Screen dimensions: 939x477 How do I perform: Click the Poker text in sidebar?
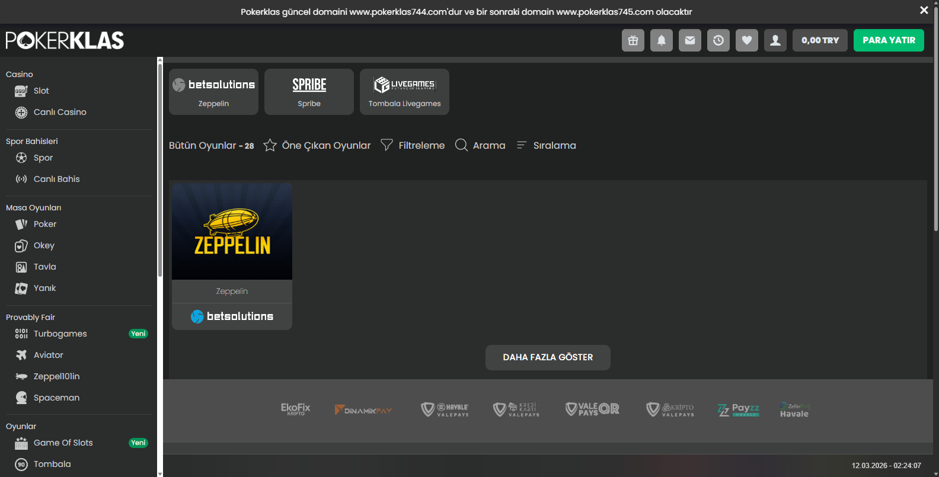[x=45, y=224]
